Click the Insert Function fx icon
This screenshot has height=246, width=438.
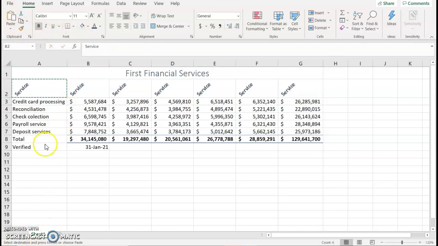[74, 46]
